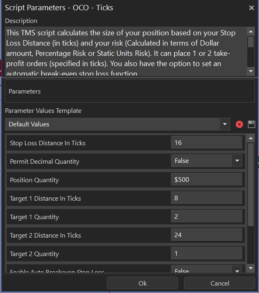Delete template with red X icon

[x=239, y=124]
